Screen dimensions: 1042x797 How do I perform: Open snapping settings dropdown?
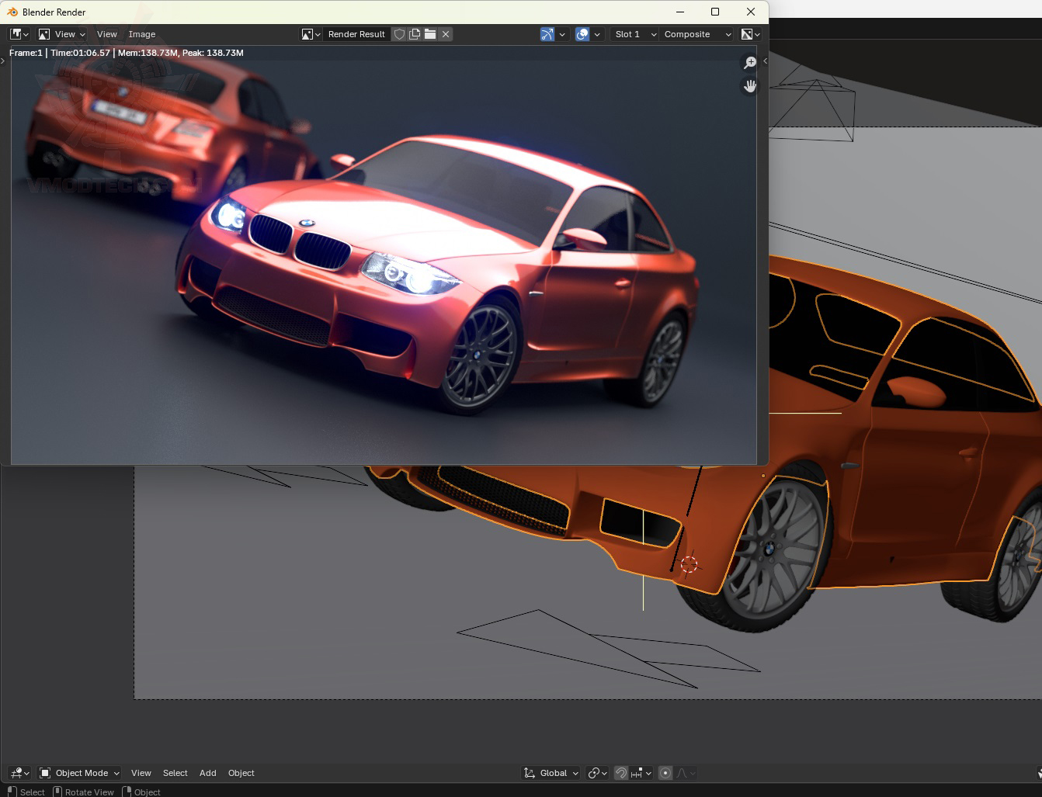pos(641,773)
